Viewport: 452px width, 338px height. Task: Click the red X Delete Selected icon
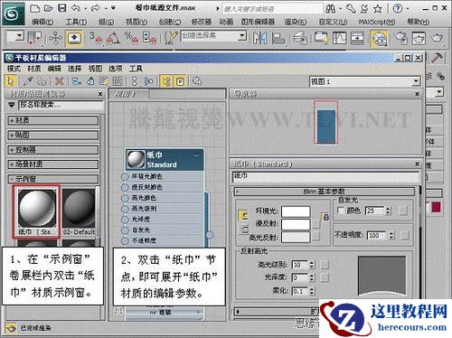click(60, 81)
